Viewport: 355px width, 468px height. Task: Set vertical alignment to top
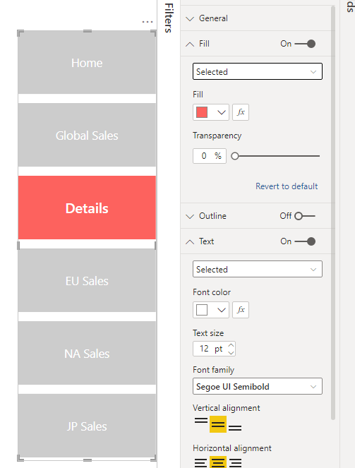click(x=201, y=421)
